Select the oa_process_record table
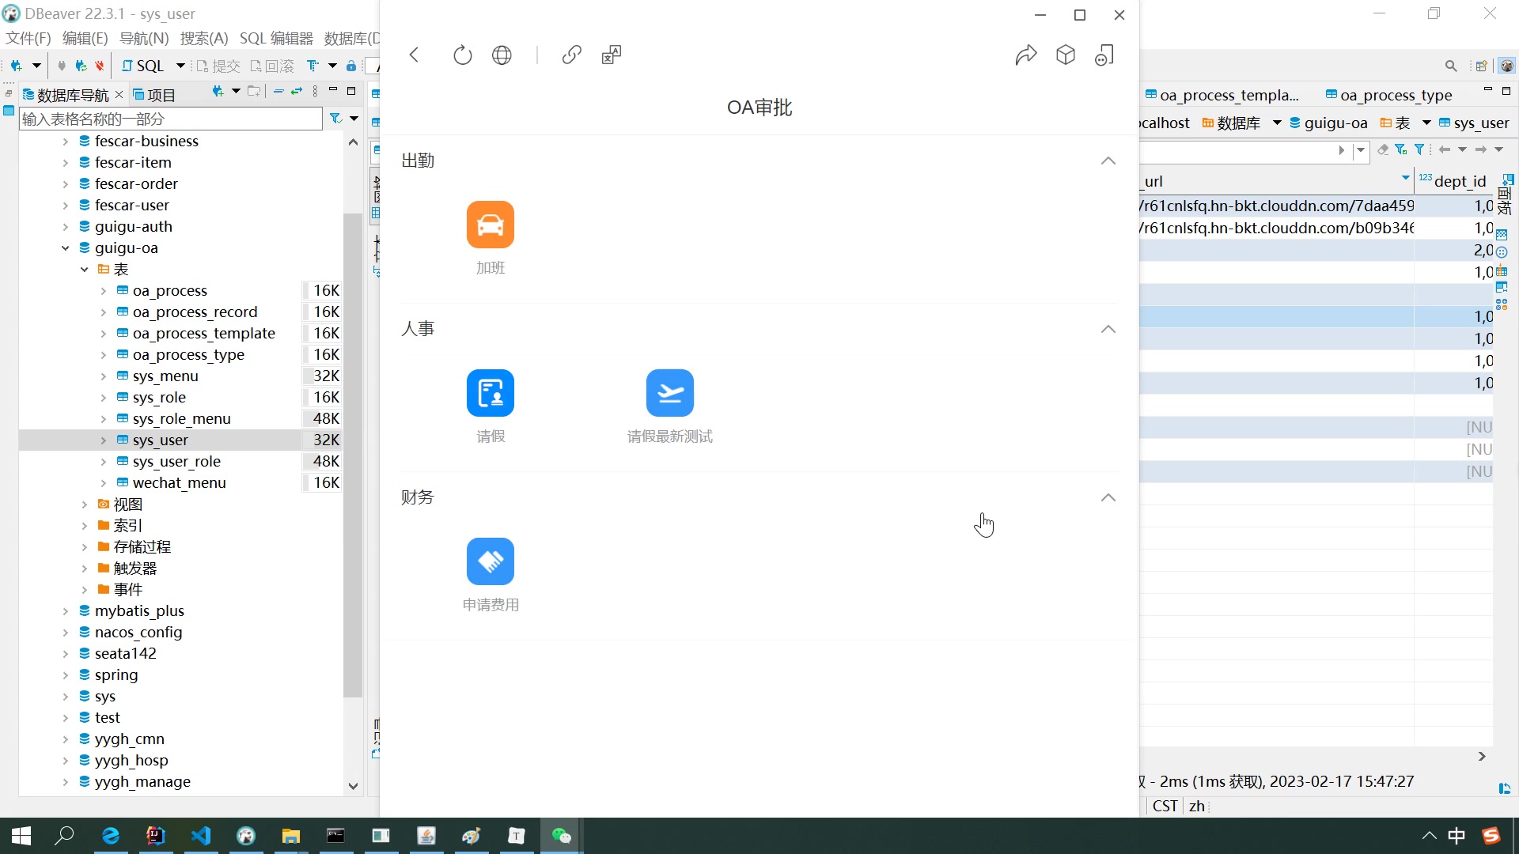The image size is (1519, 854). click(x=195, y=312)
